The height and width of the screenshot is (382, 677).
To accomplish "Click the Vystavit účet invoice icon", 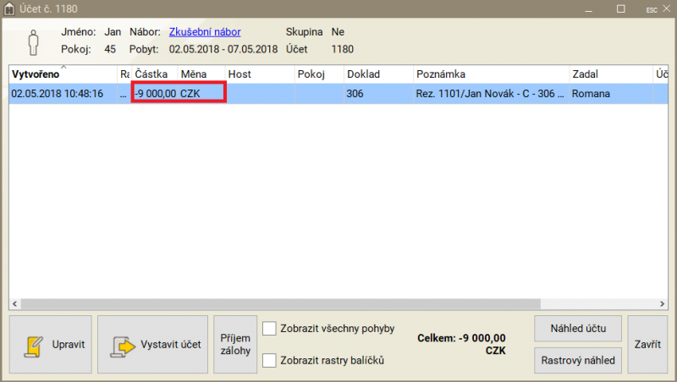I will coord(152,345).
